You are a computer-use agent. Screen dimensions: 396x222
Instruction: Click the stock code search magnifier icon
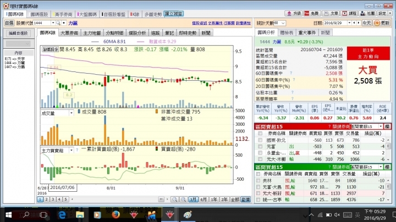tap(58, 23)
